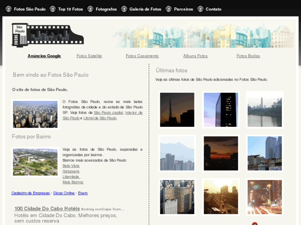
Task: Select the Ibirapuera neighborhood link
Action: [x=71, y=171]
